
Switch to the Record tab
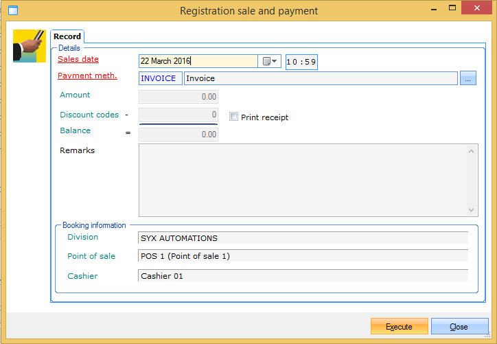point(67,36)
